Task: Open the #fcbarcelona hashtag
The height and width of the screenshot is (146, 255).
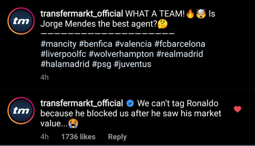Action: (x=180, y=44)
